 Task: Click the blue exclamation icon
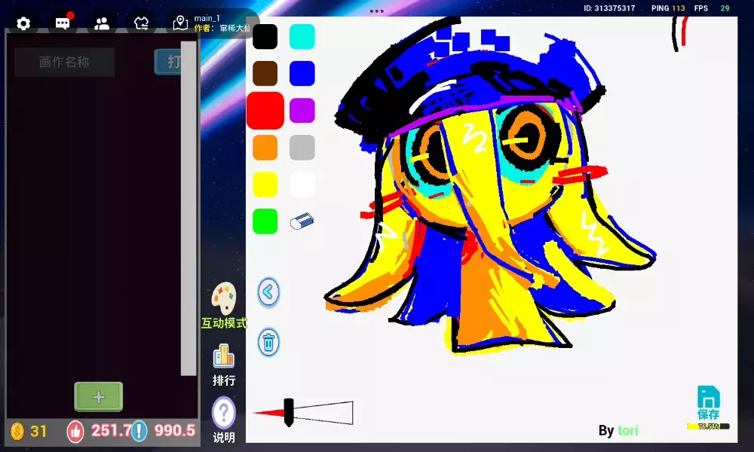coord(139,431)
